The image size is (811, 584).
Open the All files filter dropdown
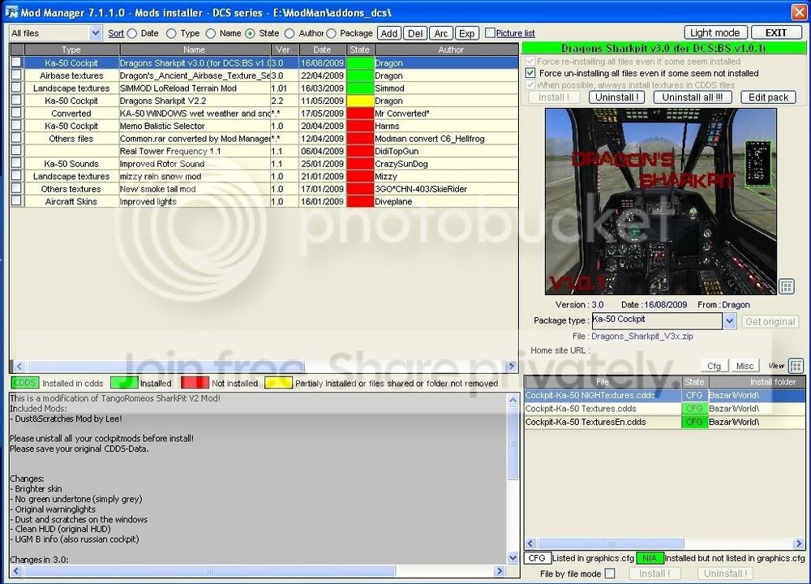coord(95,33)
